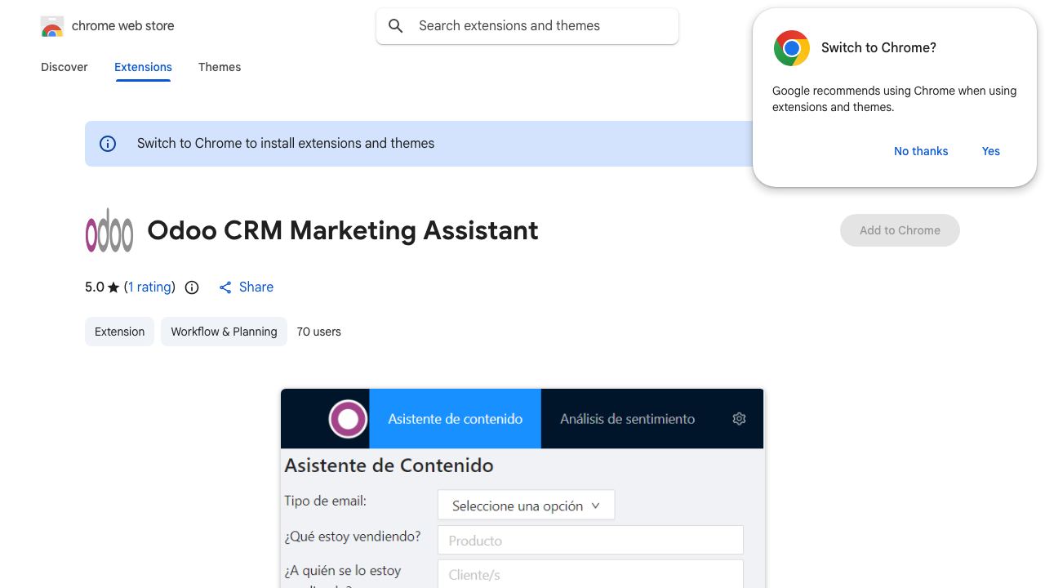Click the rating star icon
The width and height of the screenshot is (1045, 588).
click(113, 287)
